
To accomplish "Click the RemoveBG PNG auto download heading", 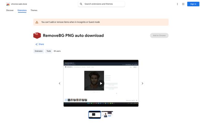I will pos(73,36).
